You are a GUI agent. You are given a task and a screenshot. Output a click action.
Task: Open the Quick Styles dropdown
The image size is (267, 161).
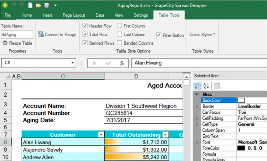point(202,34)
